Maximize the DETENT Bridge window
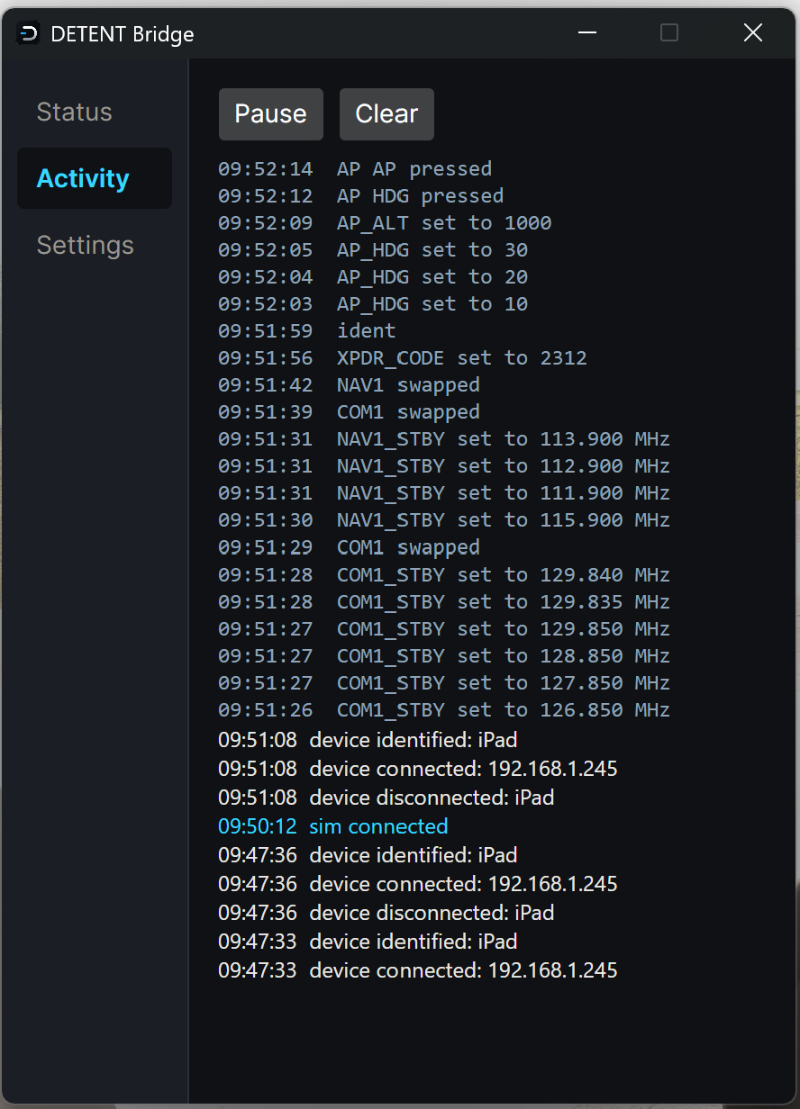This screenshot has height=1109, width=800. [669, 33]
